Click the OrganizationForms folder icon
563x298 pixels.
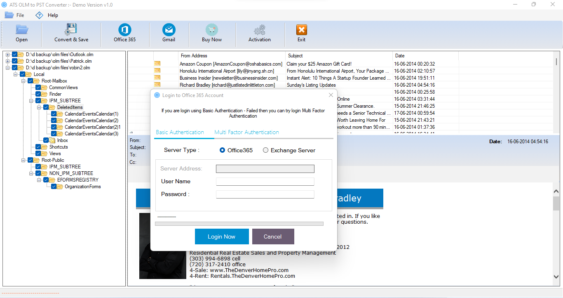pos(60,187)
